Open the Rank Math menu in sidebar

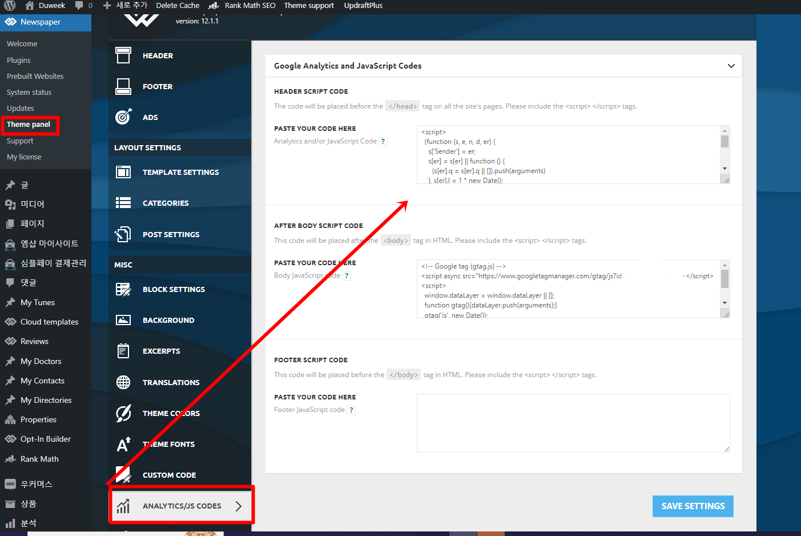pyautogui.click(x=46, y=459)
